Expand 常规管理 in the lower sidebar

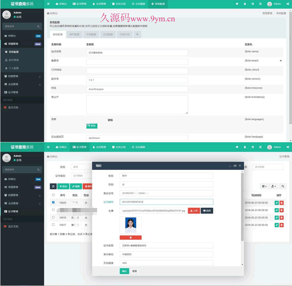pyautogui.click(x=22, y=187)
